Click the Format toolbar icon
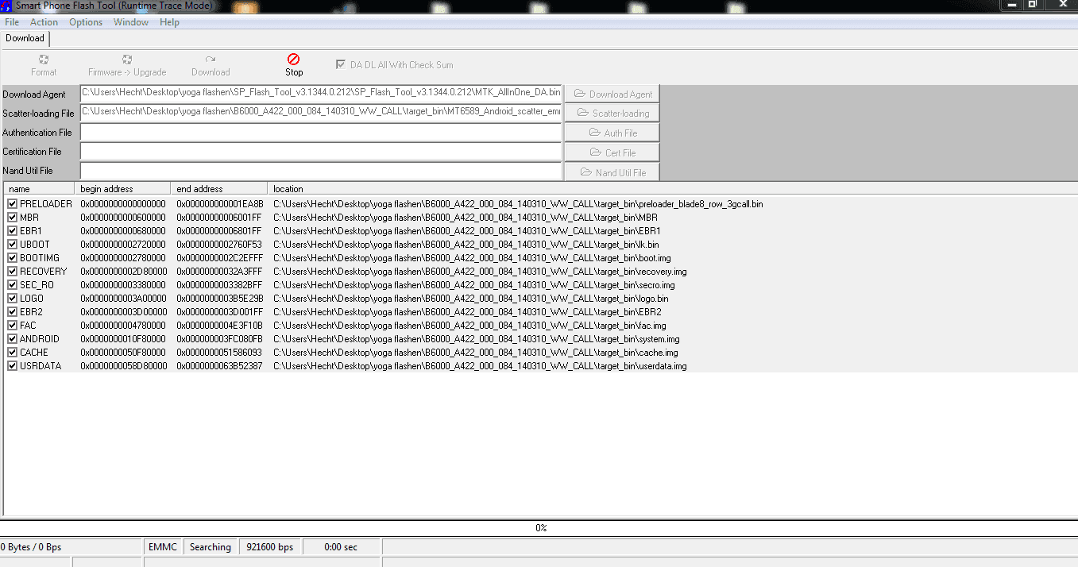Image resolution: width=1078 pixels, height=567 pixels. (x=44, y=60)
